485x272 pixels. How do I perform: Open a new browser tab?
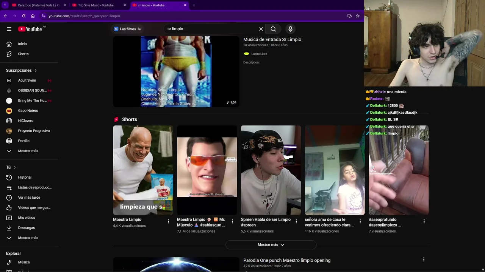click(x=194, y=5)
